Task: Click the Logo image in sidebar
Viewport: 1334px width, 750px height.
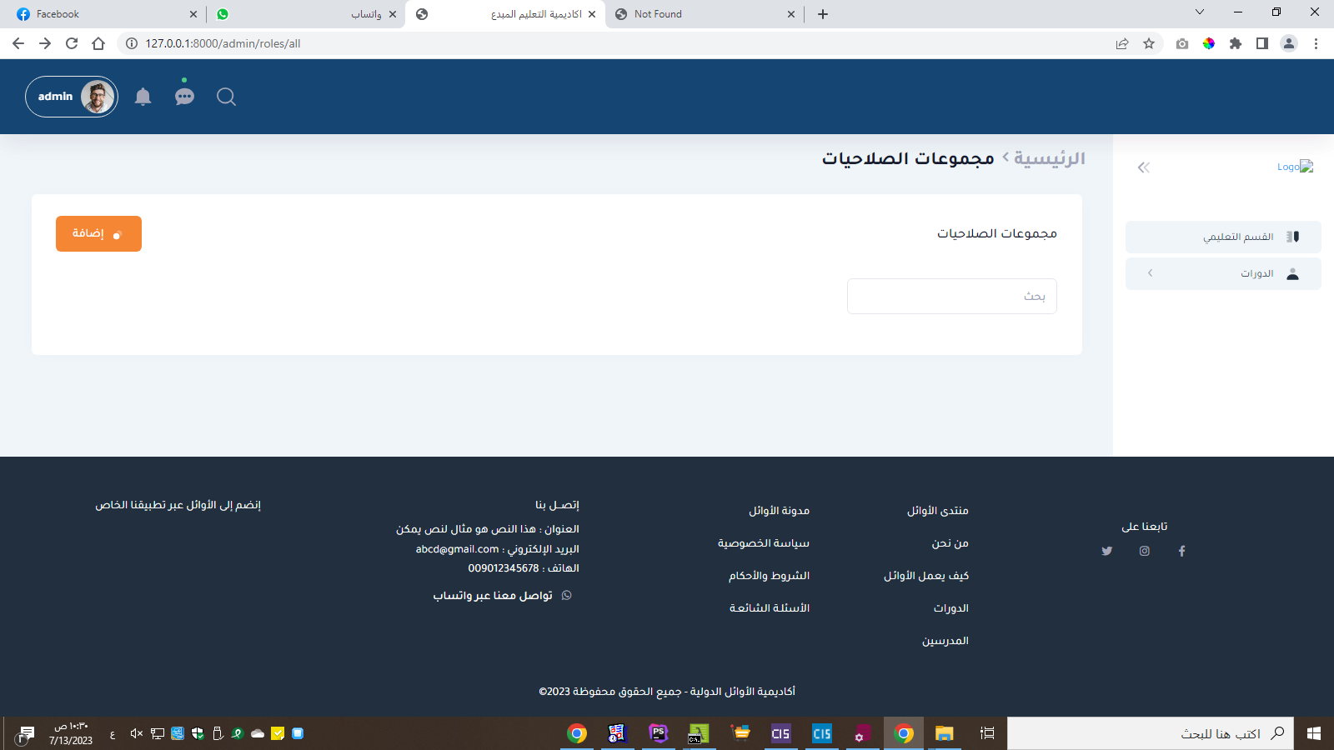Action: pyautogui.click(x=1295, y=167)
